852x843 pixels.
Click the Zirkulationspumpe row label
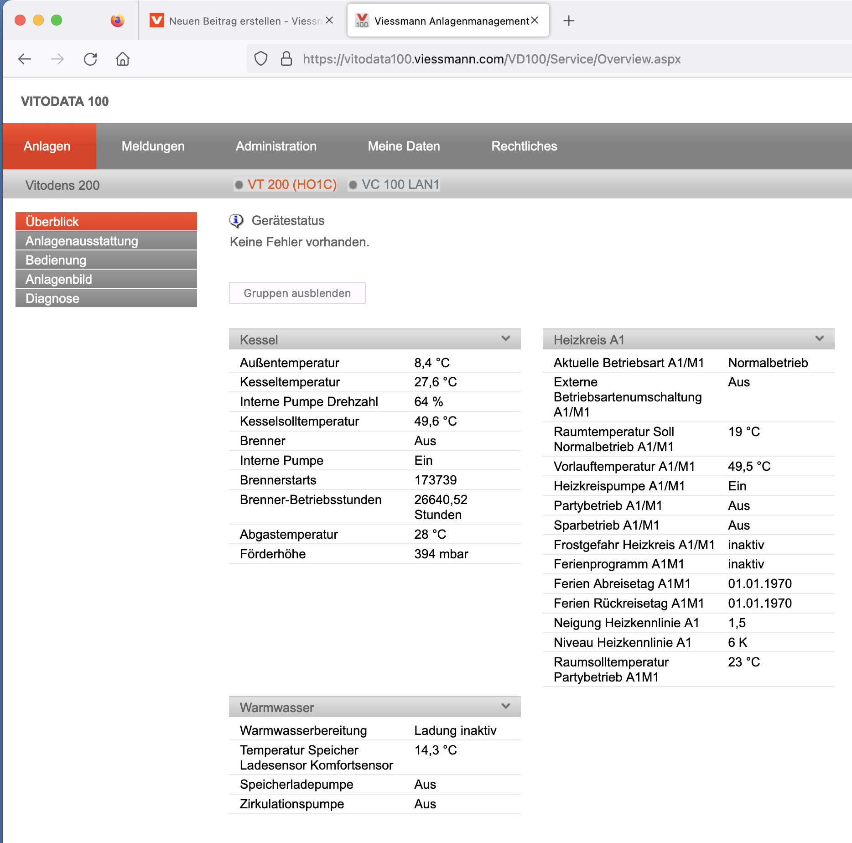(x=292, y=804)
